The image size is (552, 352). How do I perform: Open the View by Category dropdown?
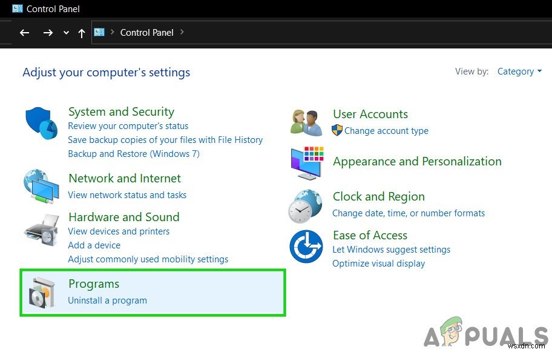(x=519, y=71)
